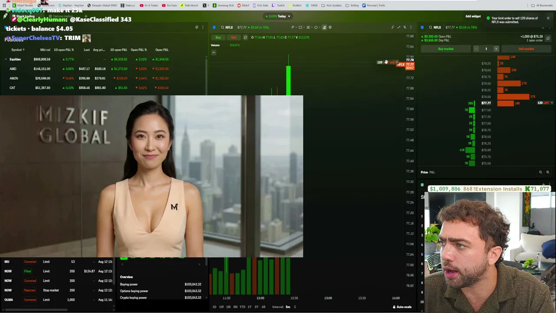Open the YouTube bookmark

[169, 5]
